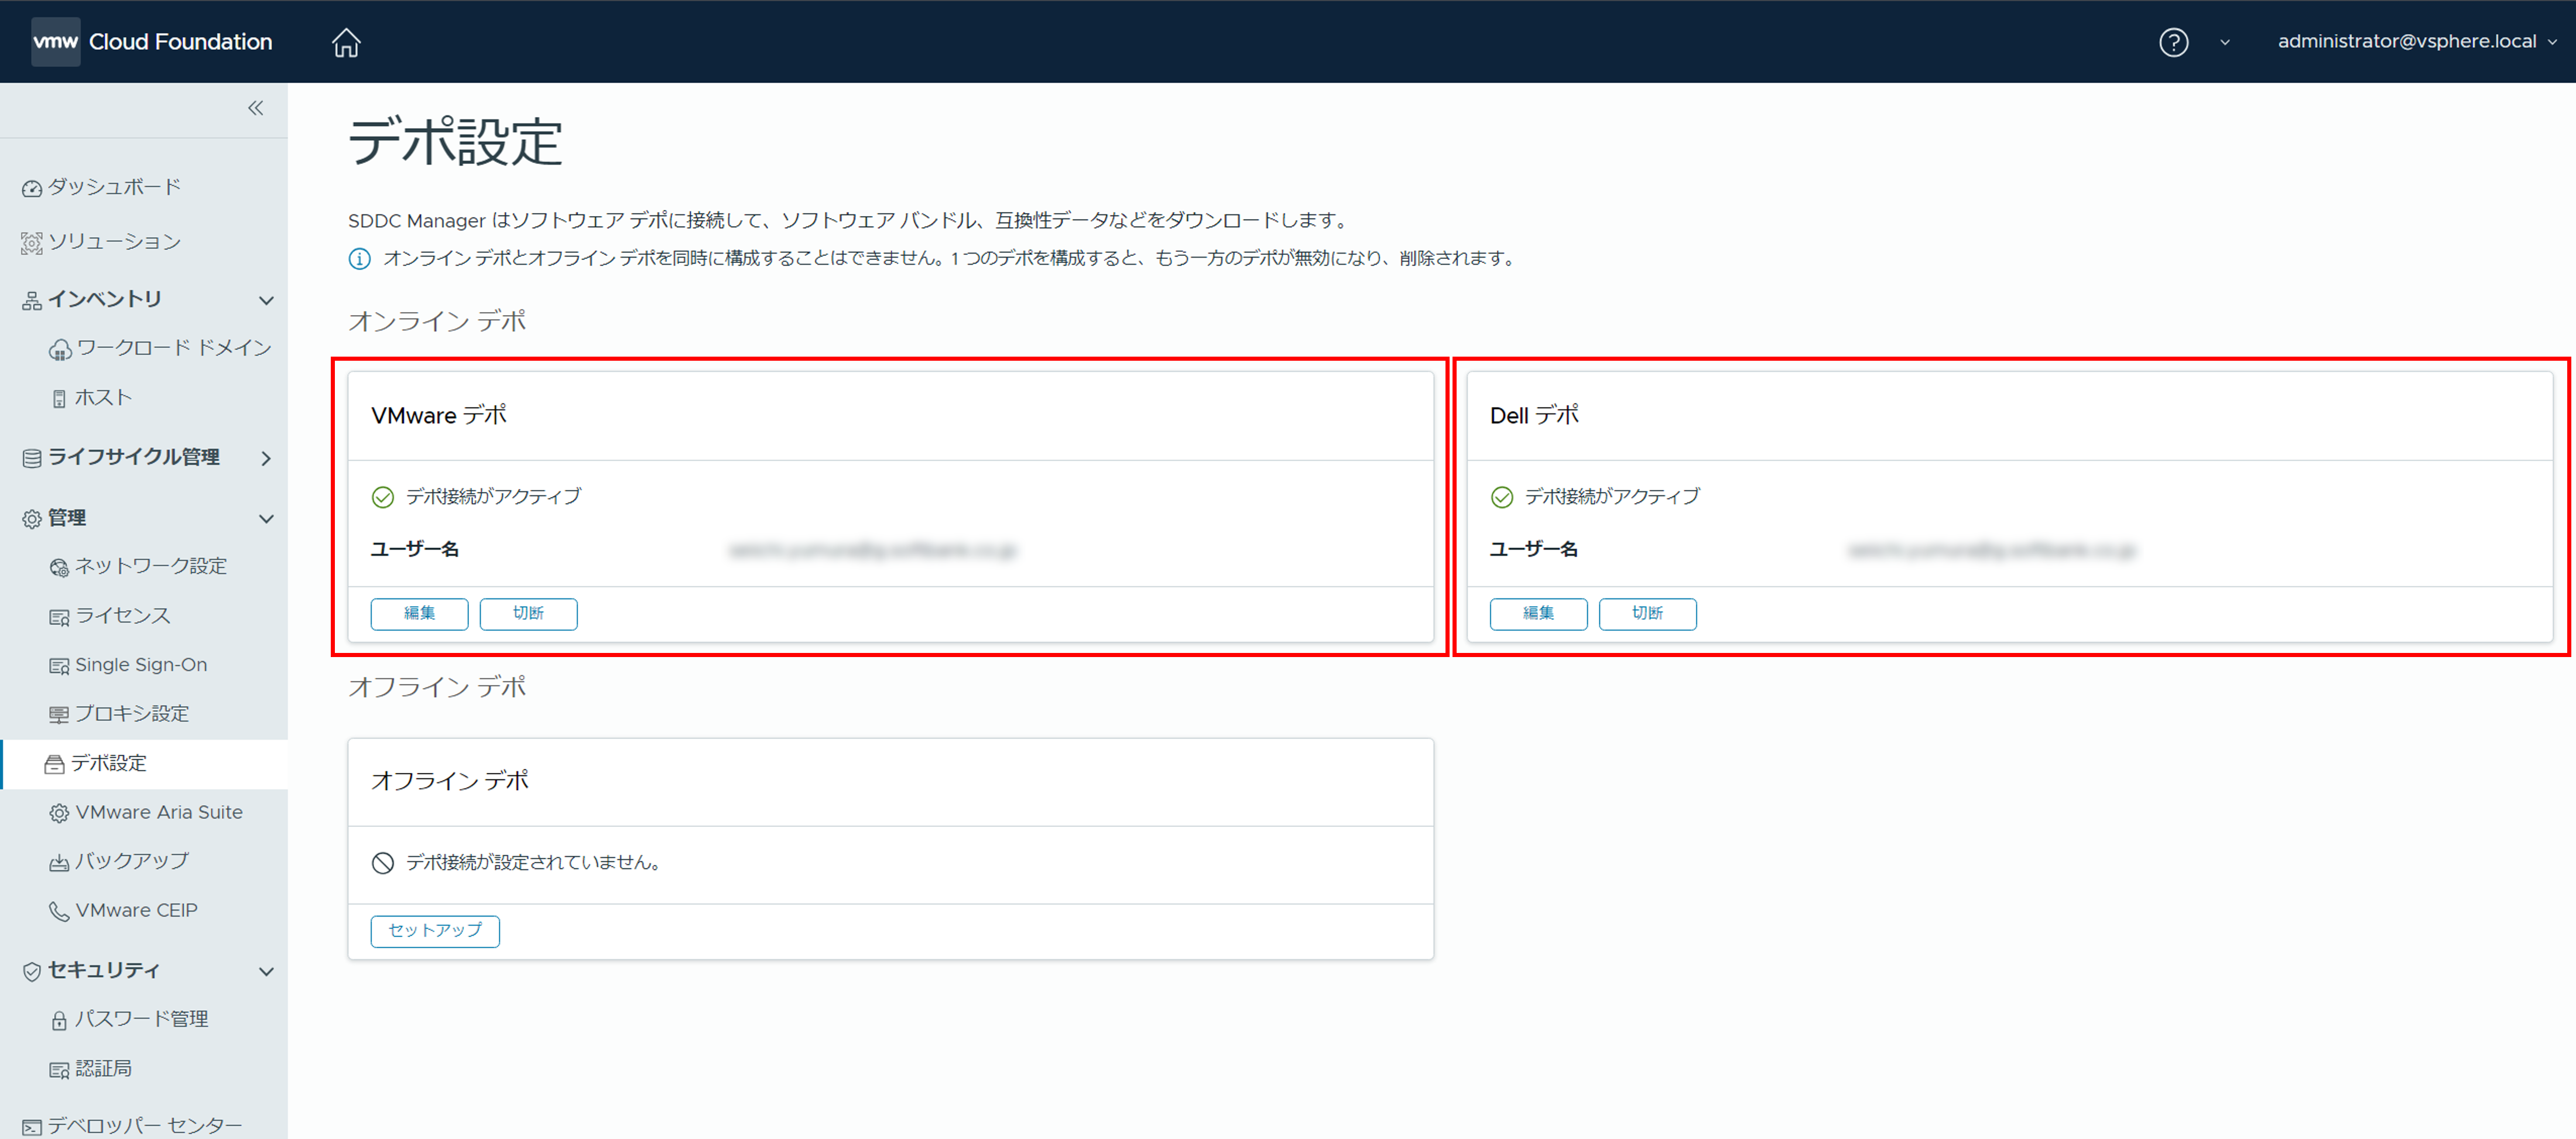Navigate to ダッシュボード menu entry

115,187
